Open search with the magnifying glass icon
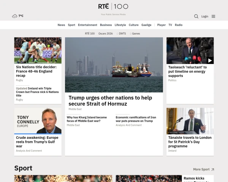The image size is (228, 182). click(x=196, y=16)
